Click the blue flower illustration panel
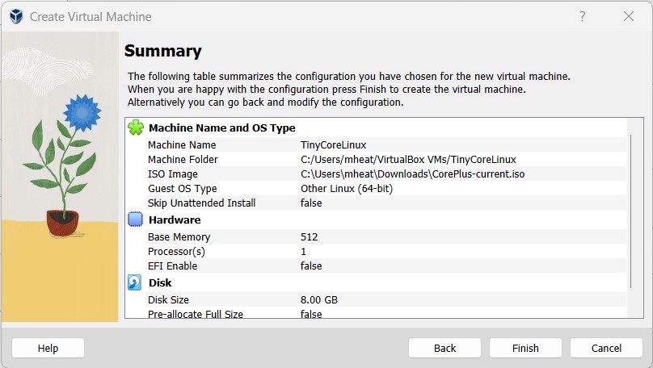 pos(60,177)
